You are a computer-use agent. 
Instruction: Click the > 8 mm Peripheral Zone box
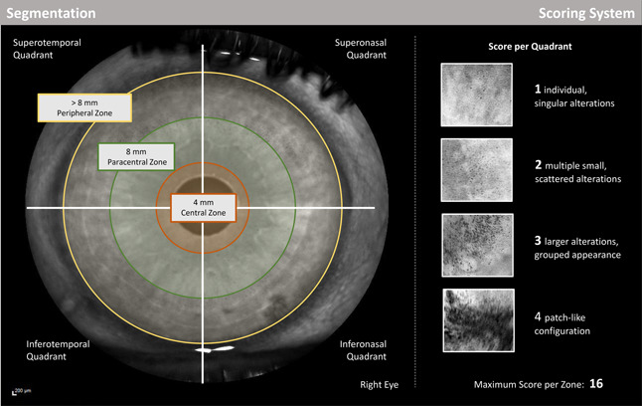pyautogui.click(x=84, y=107)
